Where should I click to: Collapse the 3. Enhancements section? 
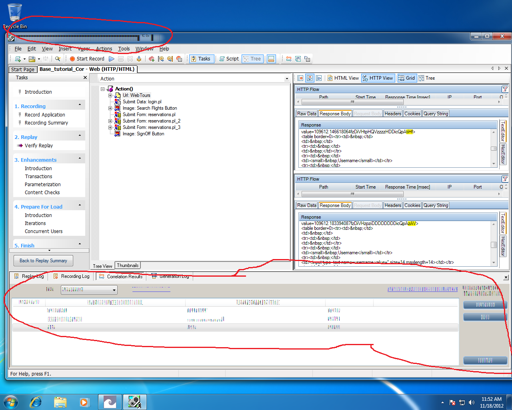pos(80,158)
